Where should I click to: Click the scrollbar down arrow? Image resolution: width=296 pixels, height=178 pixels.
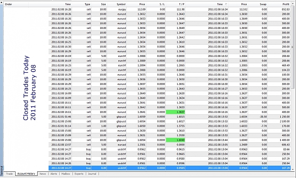pos(293,169)
